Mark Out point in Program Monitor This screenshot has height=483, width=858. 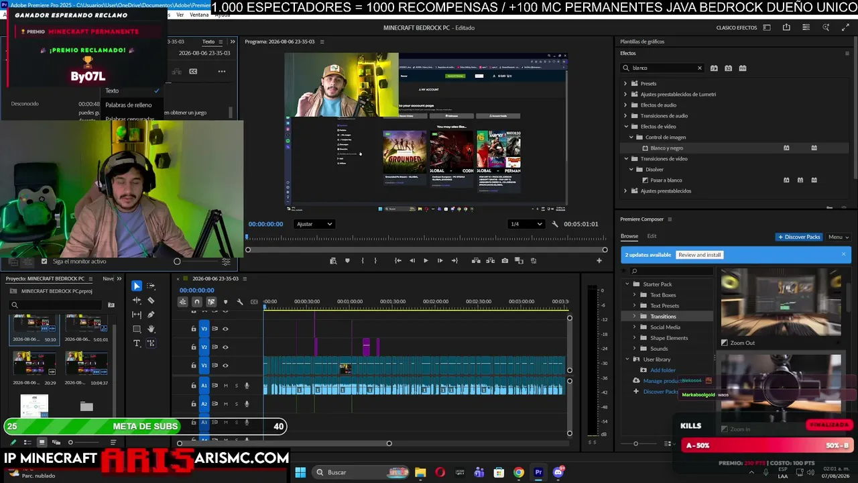click(375, 260)
